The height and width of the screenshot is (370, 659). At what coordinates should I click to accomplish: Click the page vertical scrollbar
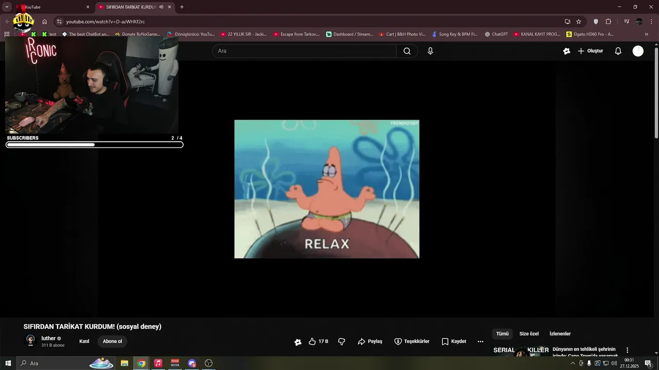point(656,92)
